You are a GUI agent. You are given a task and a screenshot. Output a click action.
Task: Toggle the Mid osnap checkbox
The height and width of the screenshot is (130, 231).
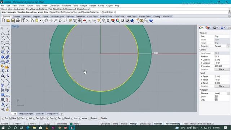tap(27, 118)
